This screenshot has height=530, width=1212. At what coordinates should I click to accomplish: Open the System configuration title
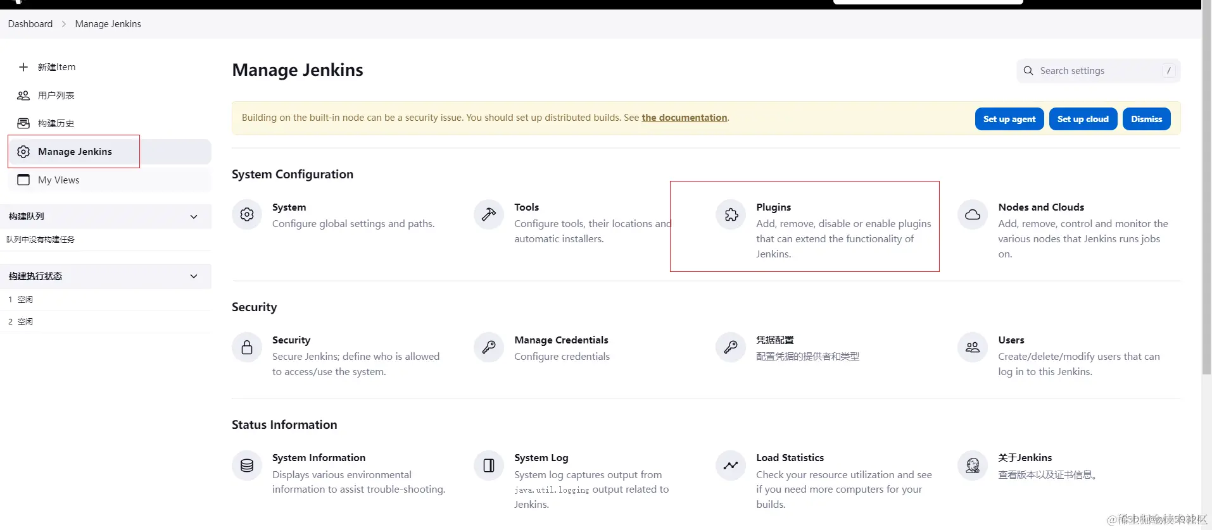(x=289, y=207)
